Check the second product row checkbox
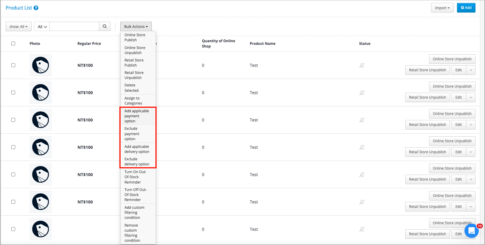Viewport: 485px width, 245px height. [x=13, y=92]
